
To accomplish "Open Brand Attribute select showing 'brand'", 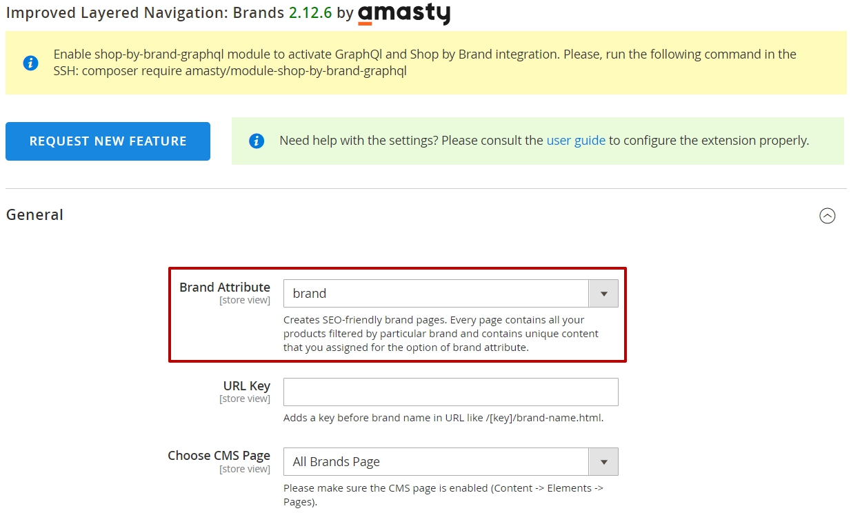I will [450, 293].
